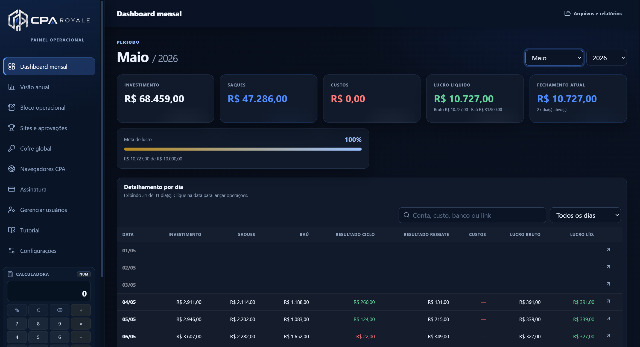Click the Lucro líquido card value
Image resolution: width=640 pixels, height=347 pixels.
464,99
